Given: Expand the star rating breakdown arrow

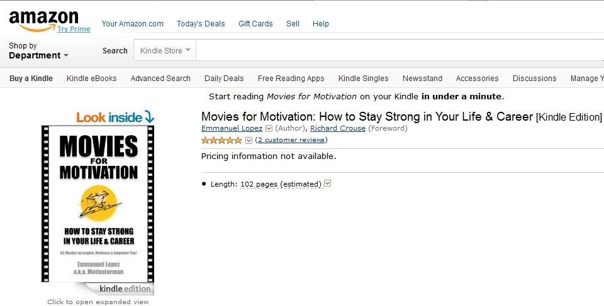Looking at the screenshot, I should tap(249, 140).
